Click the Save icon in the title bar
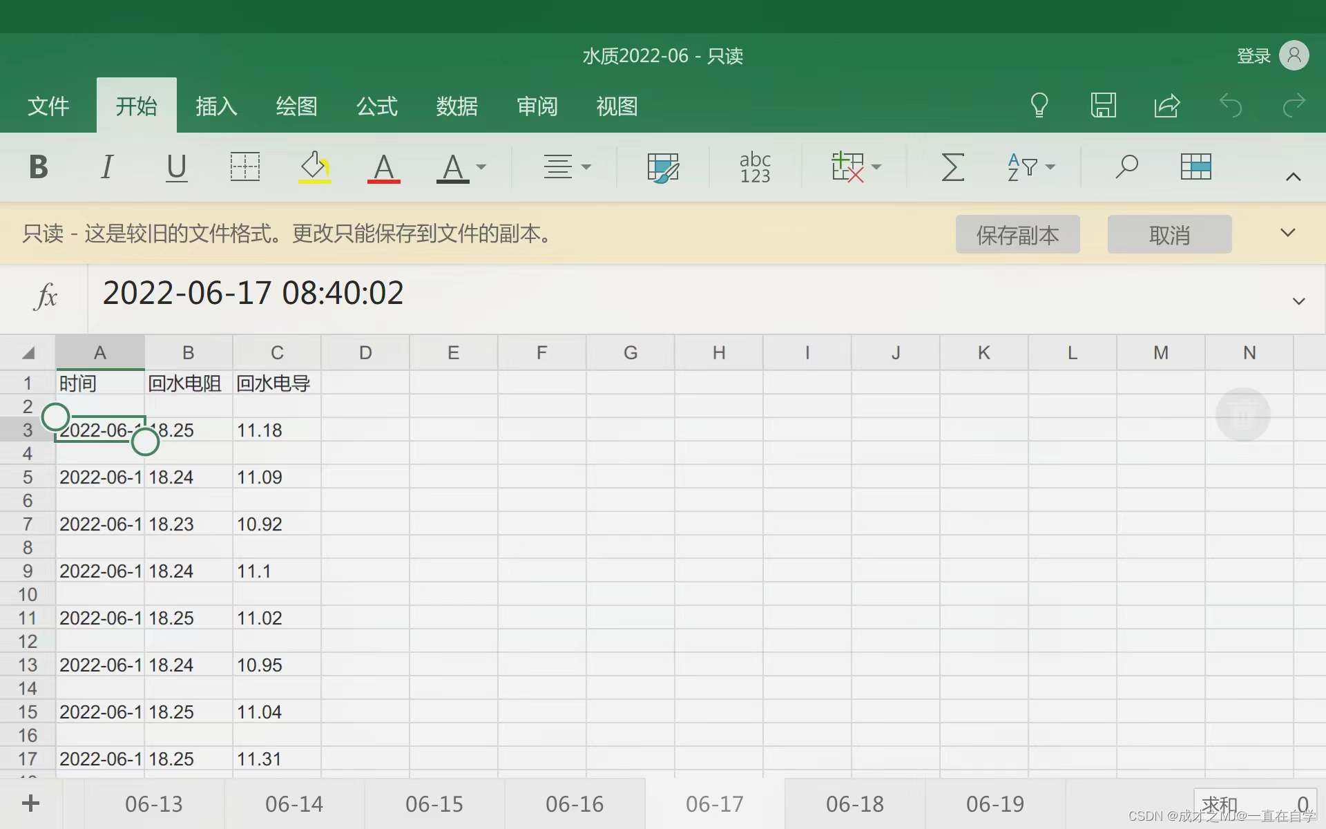This screenshot has width=1326, height=829. 1103,105
